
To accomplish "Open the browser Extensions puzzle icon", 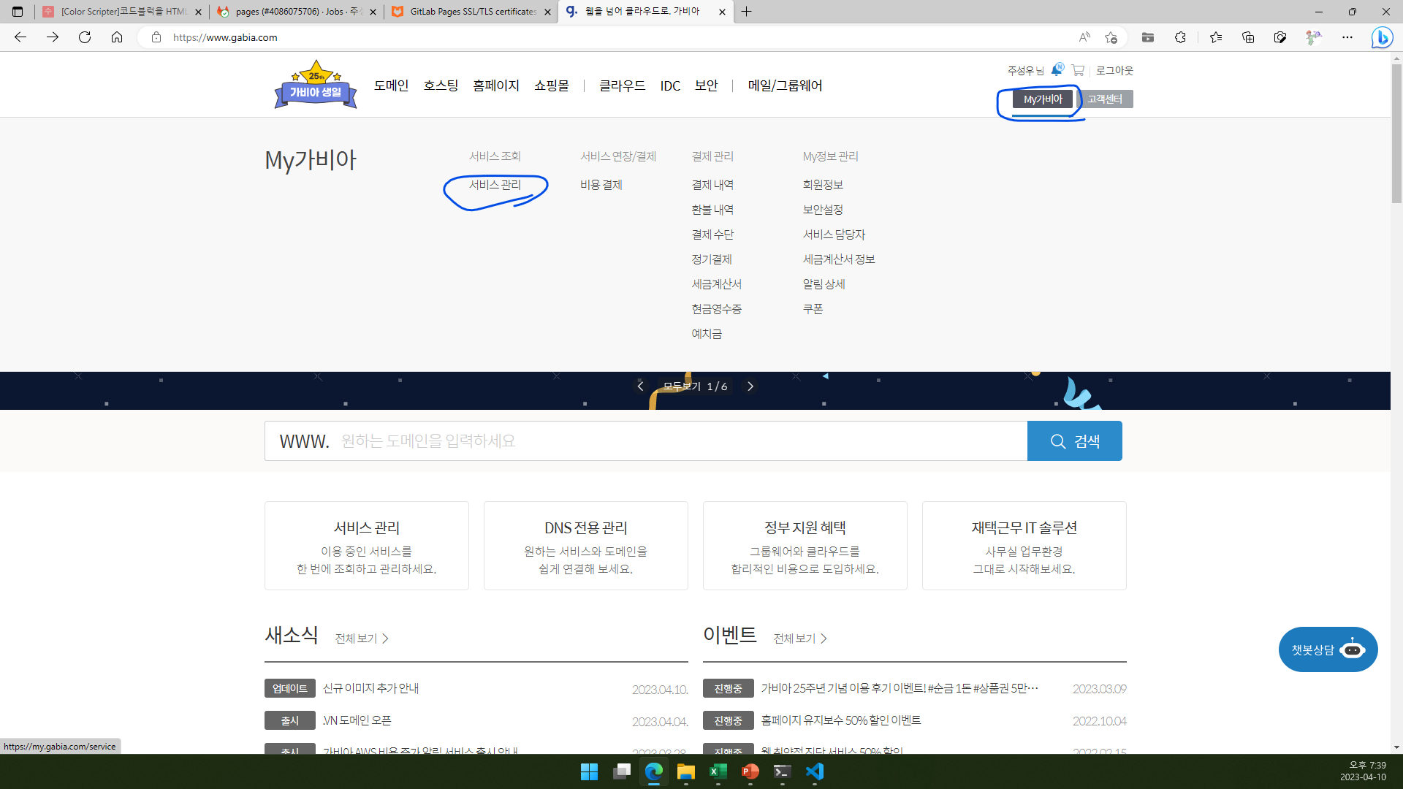I will [1180, 37].
